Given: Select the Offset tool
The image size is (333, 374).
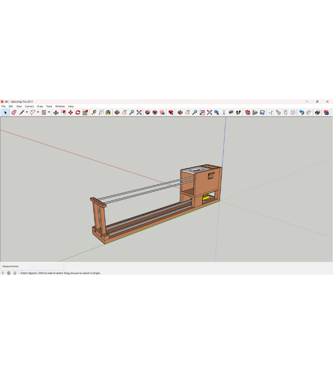Looking at the screenshot, I should click(63, 113).
